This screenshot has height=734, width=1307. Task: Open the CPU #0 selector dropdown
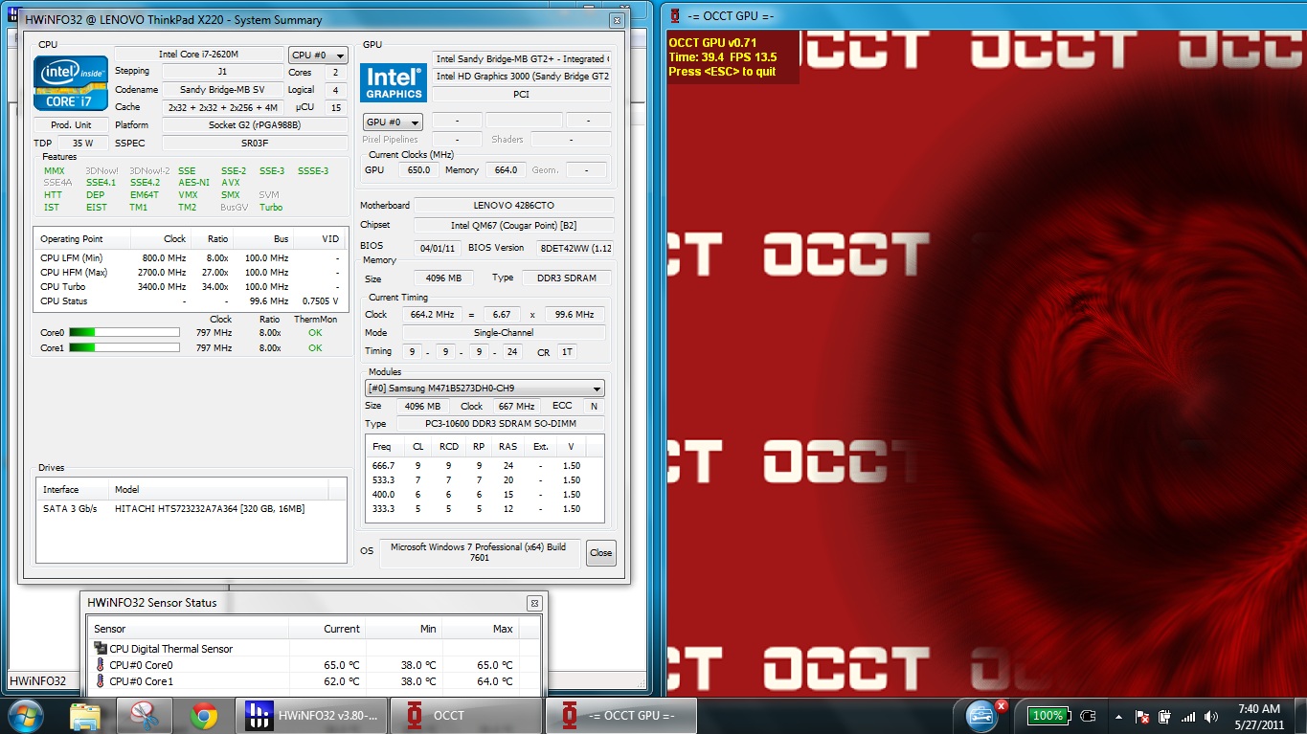point(318,56)
